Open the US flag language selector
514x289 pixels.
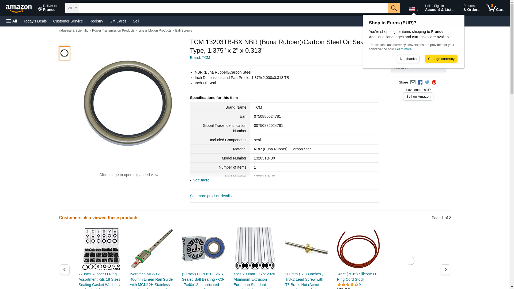pos(414,9)
